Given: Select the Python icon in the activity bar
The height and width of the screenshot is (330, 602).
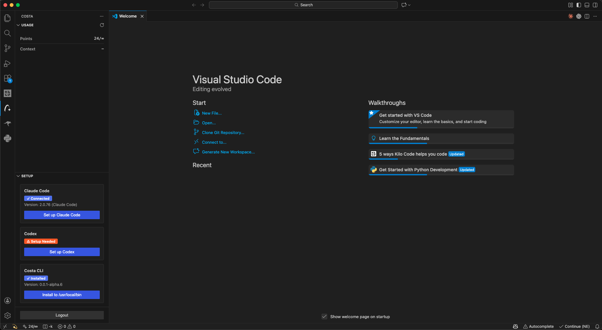Looking at the screenshot, I should pos(8,138).
